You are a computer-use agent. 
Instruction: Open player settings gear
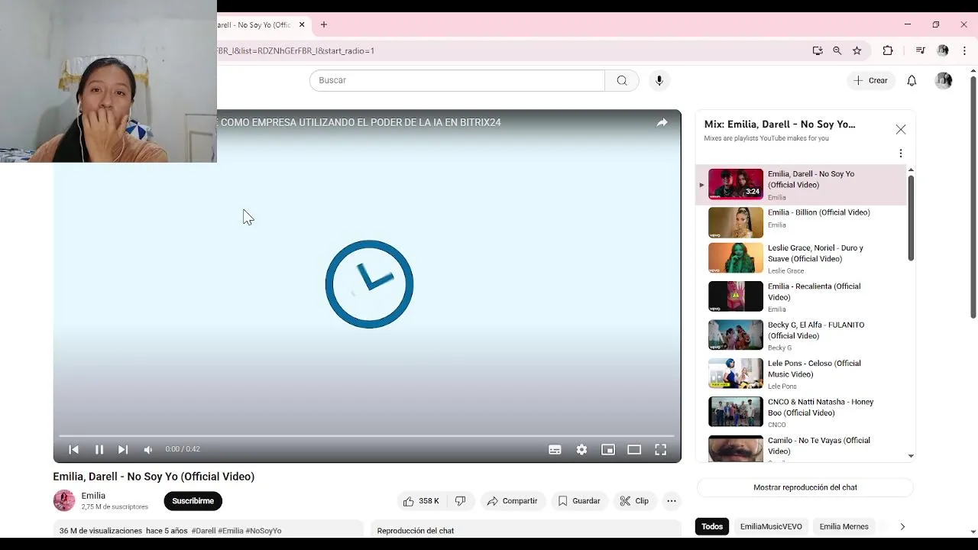[x=581, y=449]
